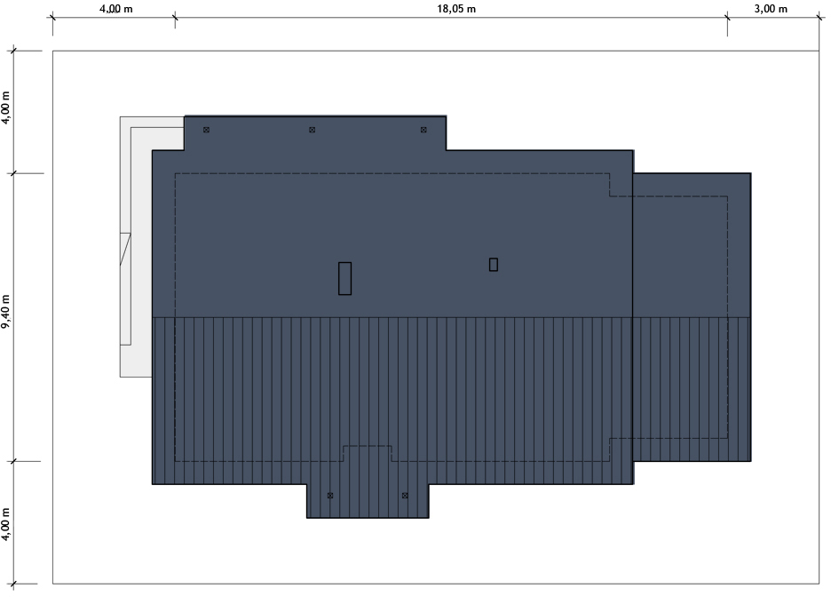The height and width of the screenshot is (597, 831).
Task: Click the dashed notch outline above the porch
Action: point(367,447)
